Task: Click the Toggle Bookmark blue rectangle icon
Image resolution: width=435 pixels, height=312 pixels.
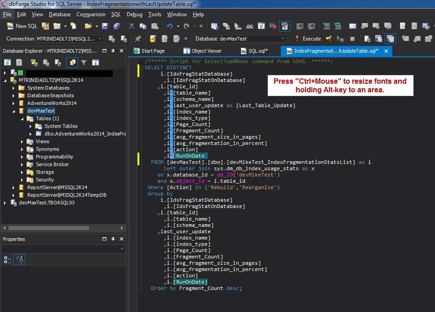Action: [x=353, y=26]
